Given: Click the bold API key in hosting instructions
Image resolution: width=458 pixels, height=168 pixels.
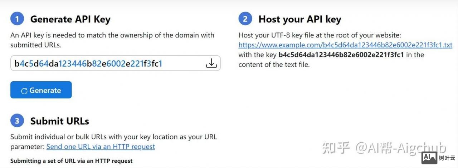Looking at the screenshot, I should (x=341, y=55).
